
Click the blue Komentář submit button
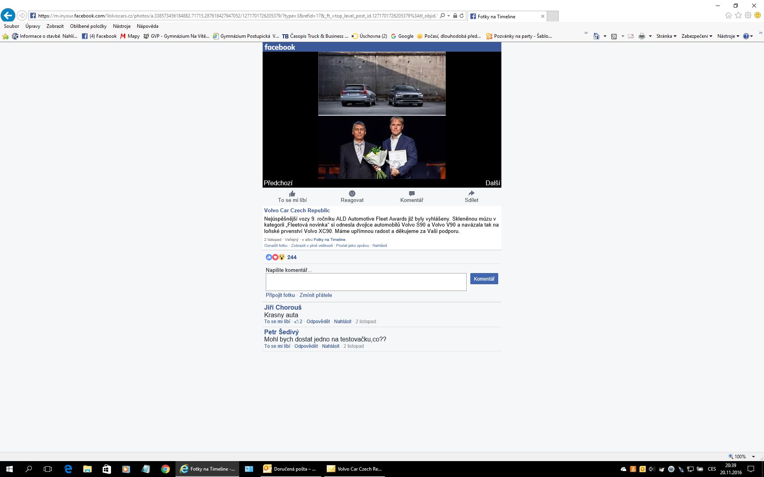pos(484,279)
